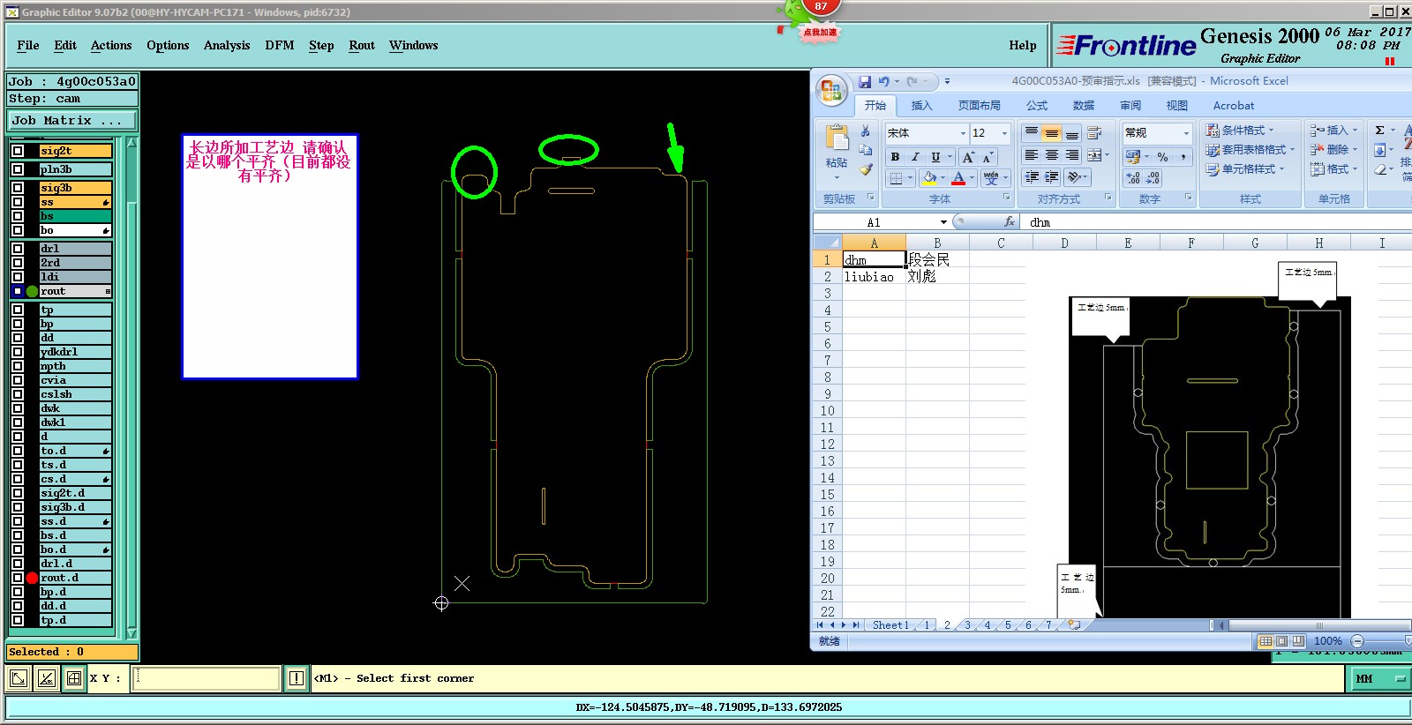The width and height of the screenshot is (1412, 725).
Task: Toggle the bo layer checkbox
Action: (x=18, y=230)
